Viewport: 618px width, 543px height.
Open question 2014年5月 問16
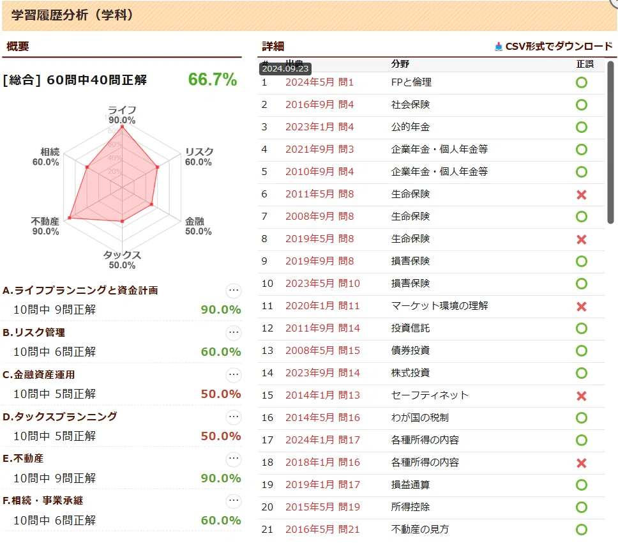click(x=323, y=418)
